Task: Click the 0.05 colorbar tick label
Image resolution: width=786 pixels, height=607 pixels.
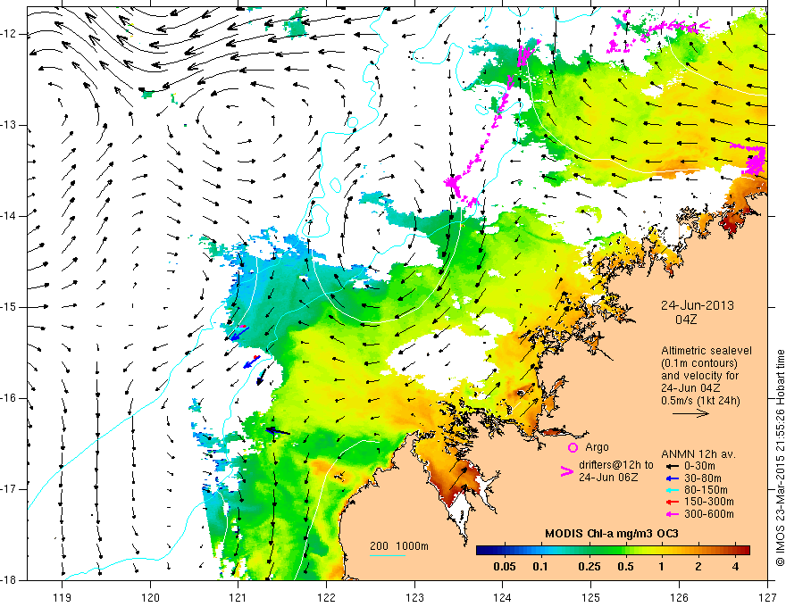Action: pyautogui.click(x=505, y=567)
